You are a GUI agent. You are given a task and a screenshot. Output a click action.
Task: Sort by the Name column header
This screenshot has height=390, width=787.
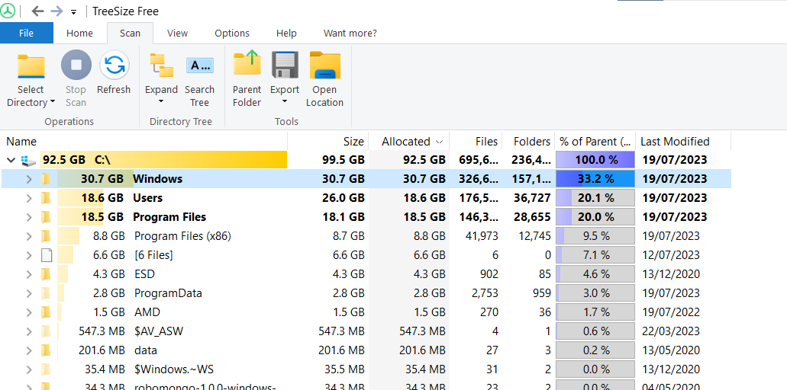click(x=144, y=142)
